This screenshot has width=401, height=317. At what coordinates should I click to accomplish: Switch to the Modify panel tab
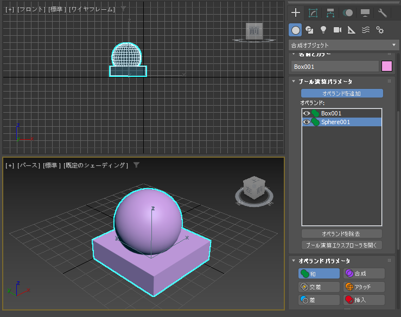313,13
